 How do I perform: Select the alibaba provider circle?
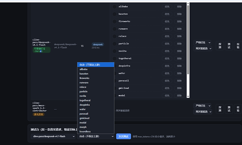pos(114,7)
